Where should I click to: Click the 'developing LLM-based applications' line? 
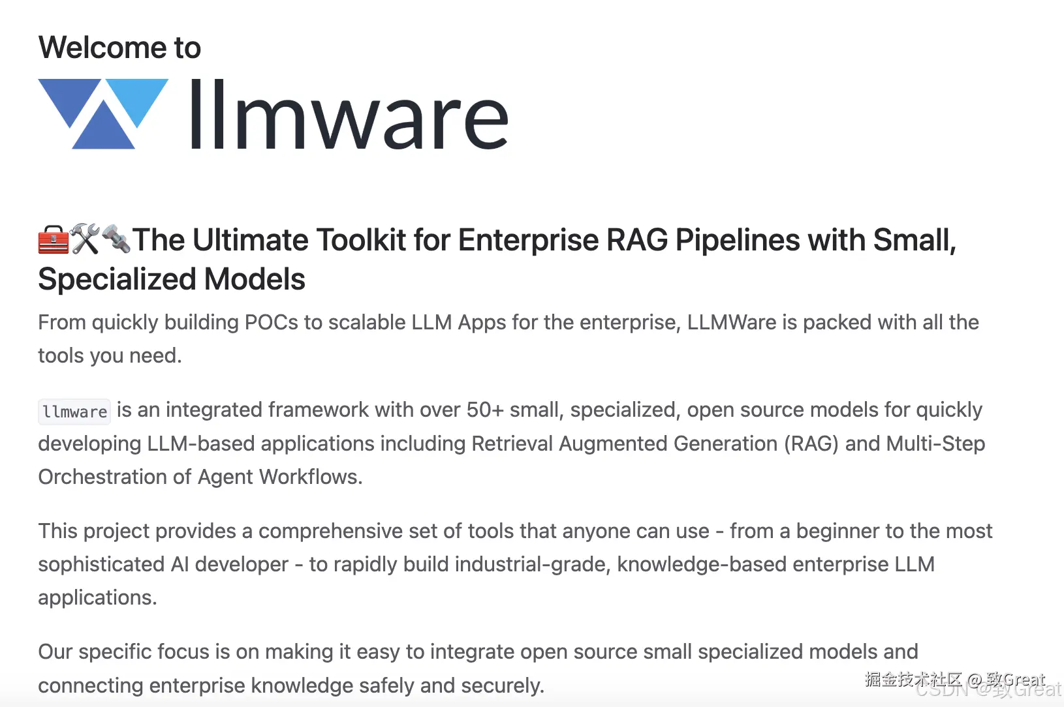point(512,444)
